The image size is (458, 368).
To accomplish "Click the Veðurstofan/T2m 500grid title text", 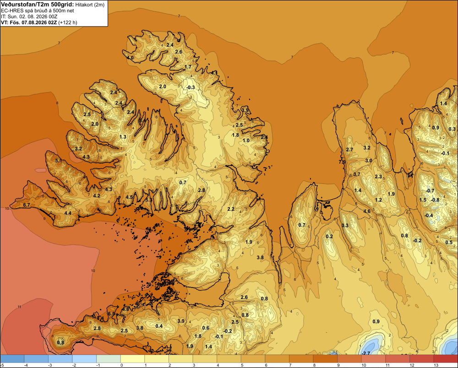I will pyautogui.click(x=37, y=4).
